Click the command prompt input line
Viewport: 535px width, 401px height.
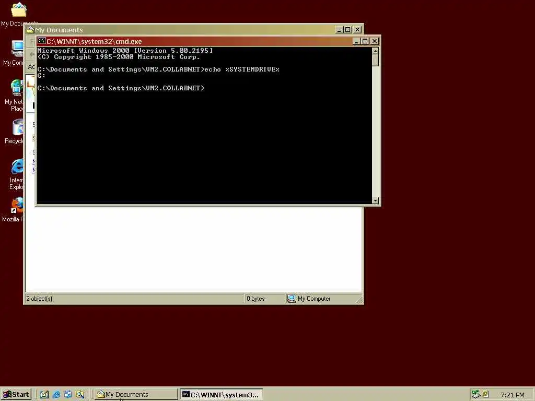(121, 88)
